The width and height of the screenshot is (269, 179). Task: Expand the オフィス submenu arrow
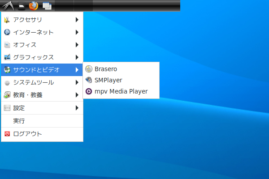[77, 45]
